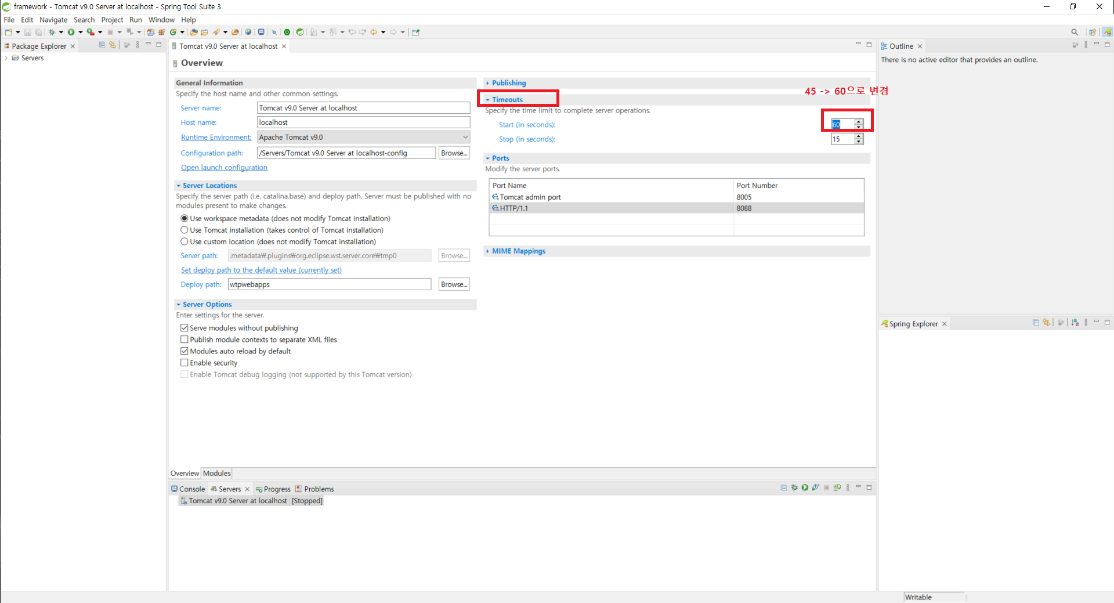
Task: Start the server in debug mode
Action: [794, 488]
